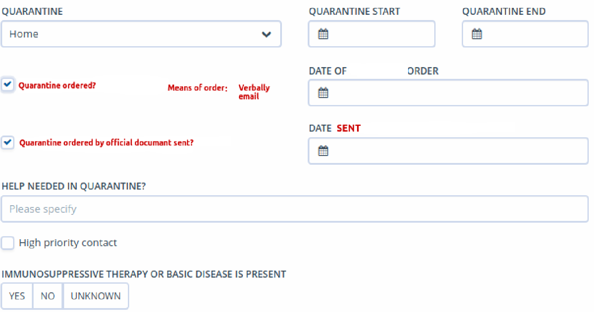Click calendar icon in Quarantine End field
594x312 pixels.
(477, 34)
